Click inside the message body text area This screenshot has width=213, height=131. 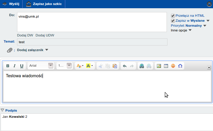coord(107,86)
